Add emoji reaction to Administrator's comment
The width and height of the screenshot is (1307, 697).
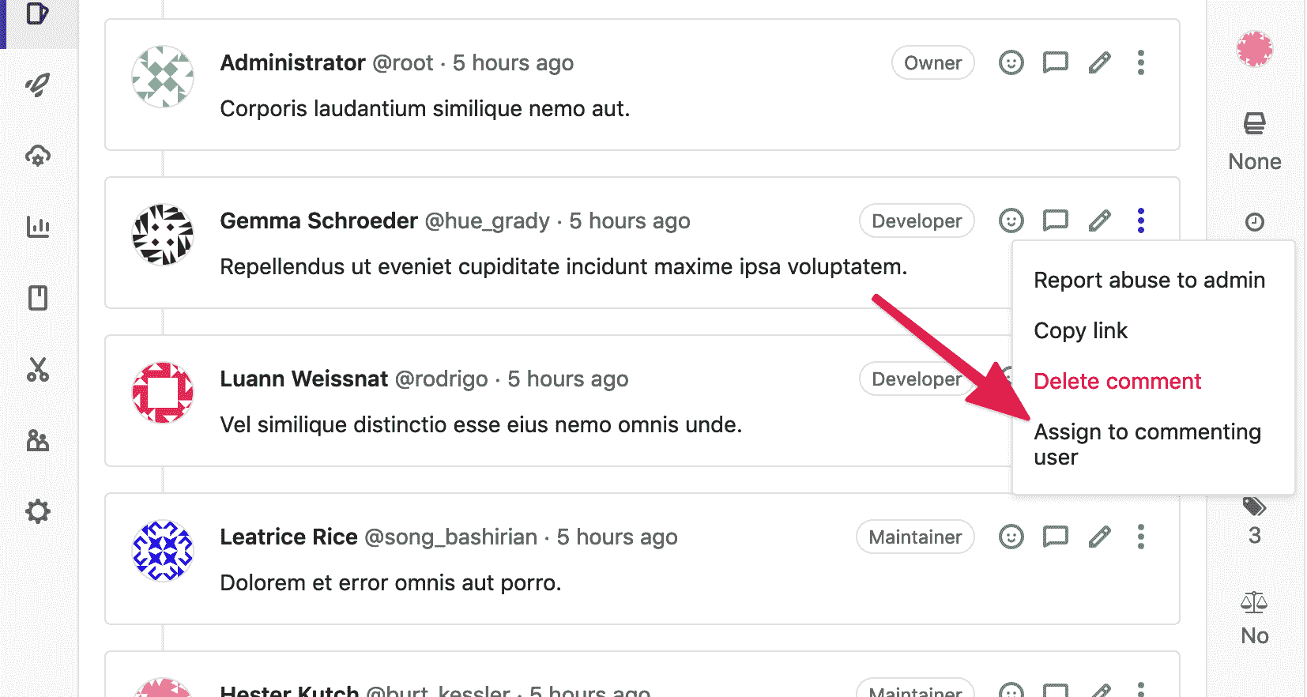point(1011,62)
